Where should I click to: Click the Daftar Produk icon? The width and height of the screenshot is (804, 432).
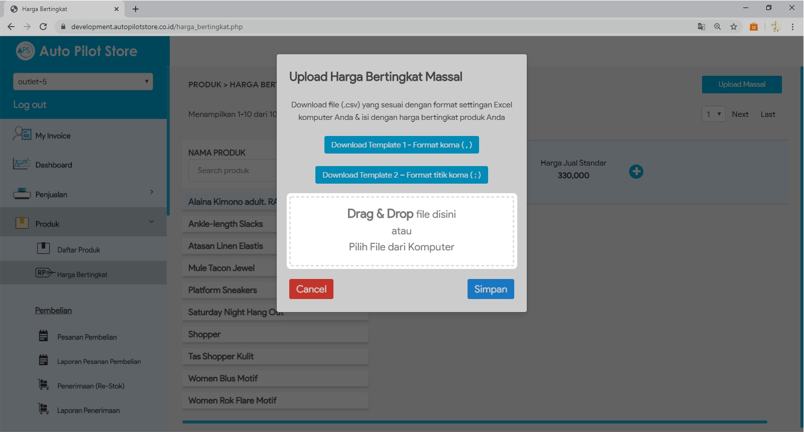(43, 248)
